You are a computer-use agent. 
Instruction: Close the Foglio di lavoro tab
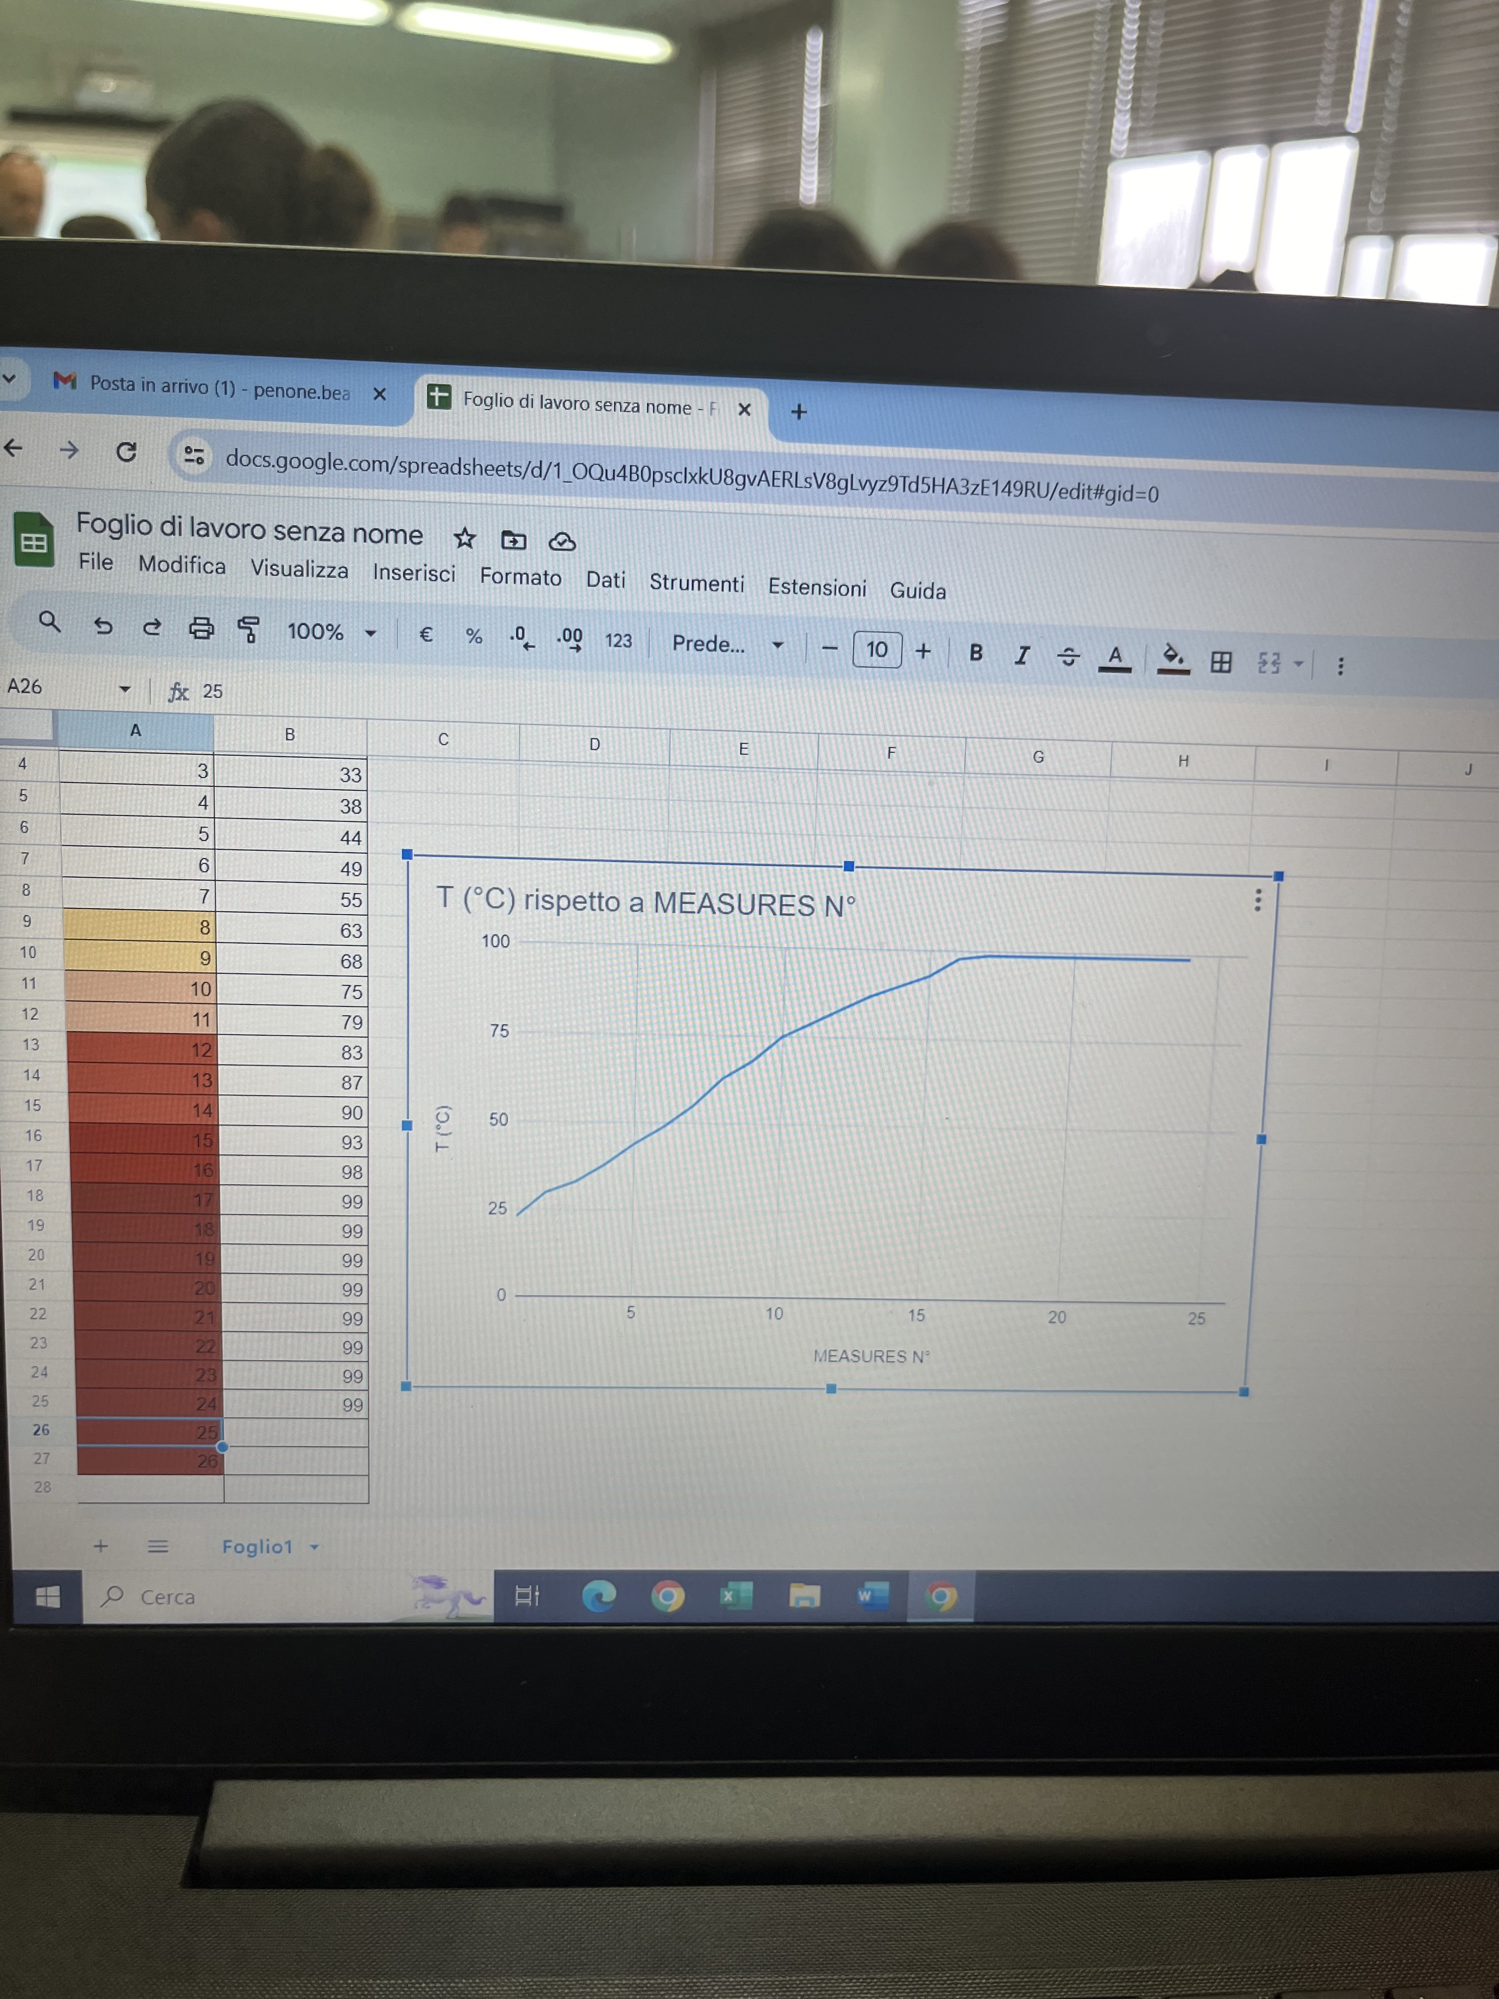pos(745,410)
